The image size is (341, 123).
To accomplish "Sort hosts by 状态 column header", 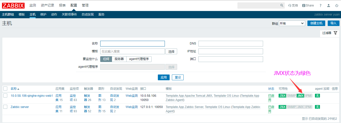I will pos(271,89).
